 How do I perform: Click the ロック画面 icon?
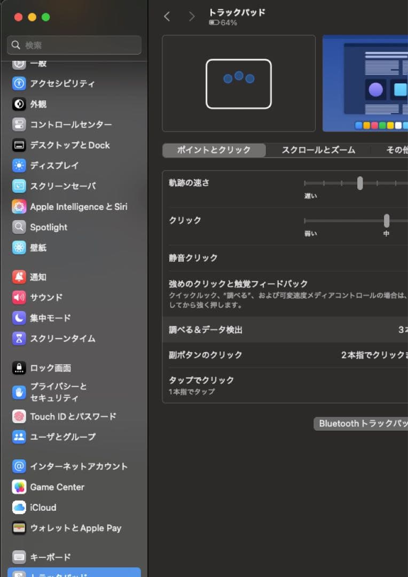pyautogui.click(x=19, y=368)
